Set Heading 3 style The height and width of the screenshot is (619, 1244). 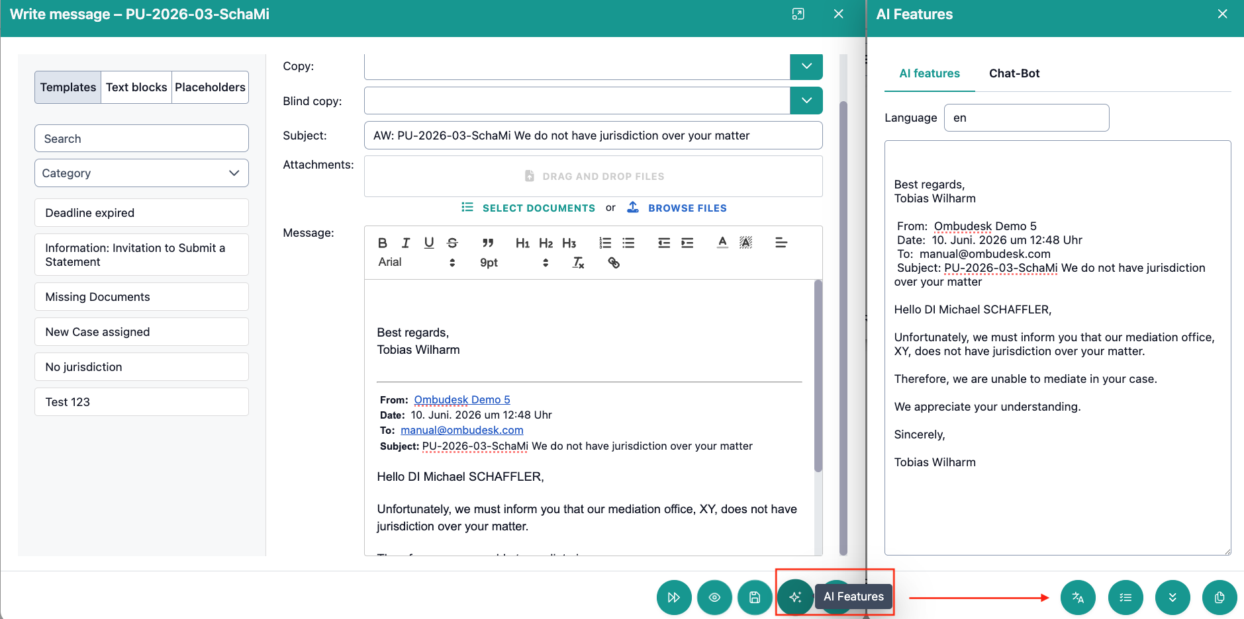coord(569,243)
